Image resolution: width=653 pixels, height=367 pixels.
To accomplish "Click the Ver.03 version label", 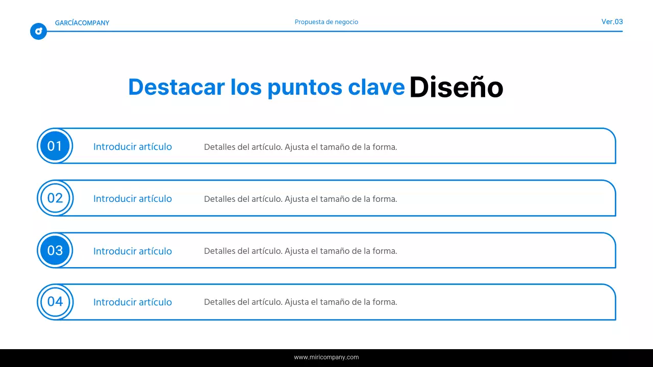I will tap(612, 22).
